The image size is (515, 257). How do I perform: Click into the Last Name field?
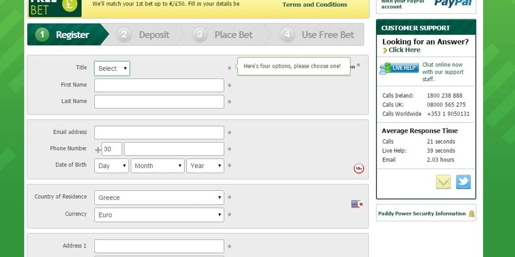[x=159, y=102]
